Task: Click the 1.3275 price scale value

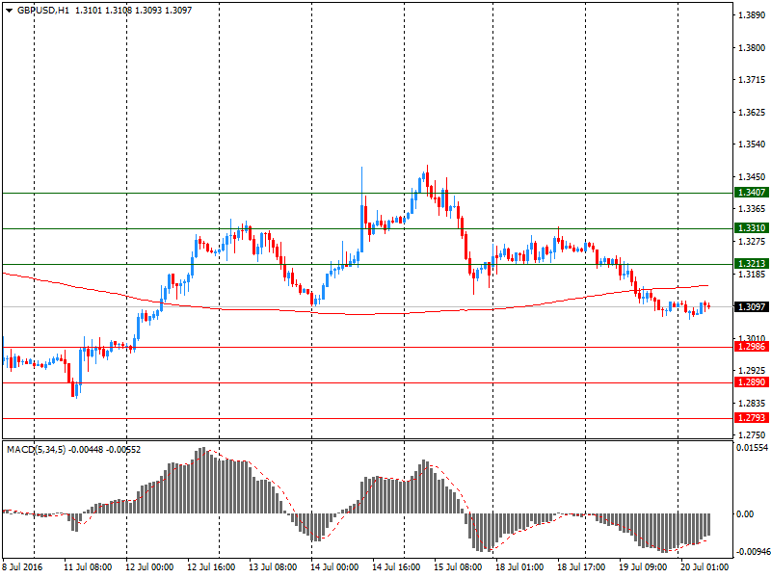Action: pos(752,242)
